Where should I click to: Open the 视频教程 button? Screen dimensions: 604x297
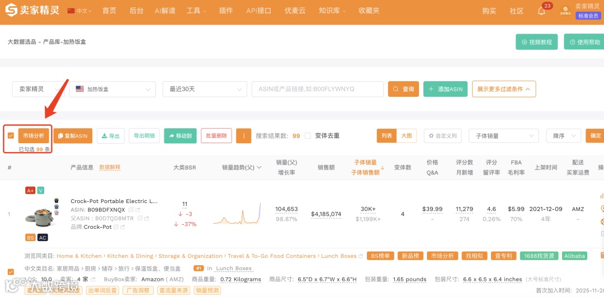536,42
